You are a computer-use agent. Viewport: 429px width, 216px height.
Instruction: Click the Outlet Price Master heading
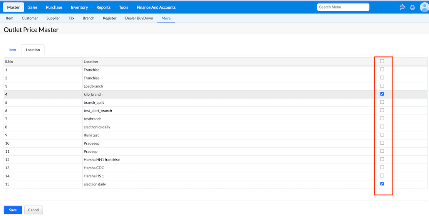coord(31,30)
